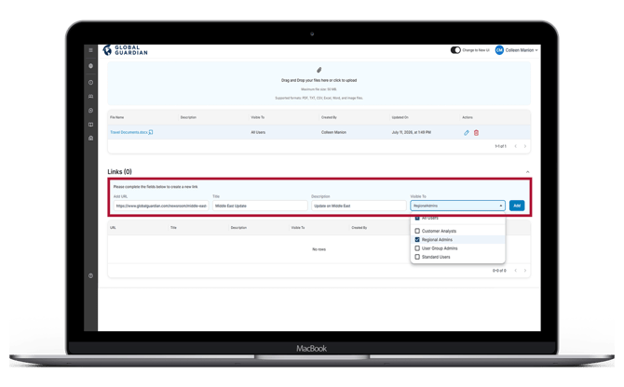Open the Travel Documents.docx link
Viewport: 624px width, 387px height.
[129, 132]
